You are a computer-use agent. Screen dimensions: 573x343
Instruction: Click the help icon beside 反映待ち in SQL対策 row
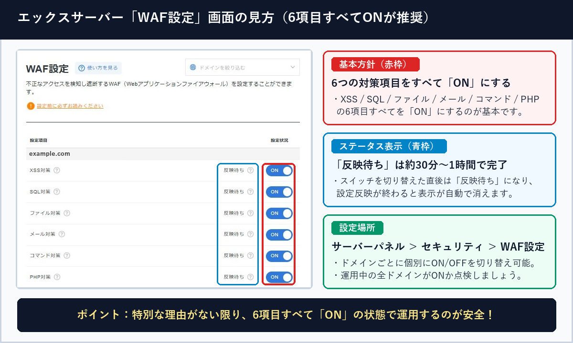[x=250, y=192]
